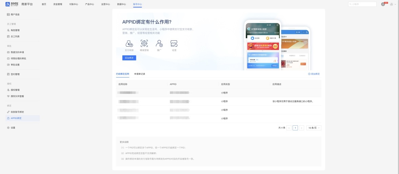Click the APPID column header

pyautogui.click(x=173, y=84)
